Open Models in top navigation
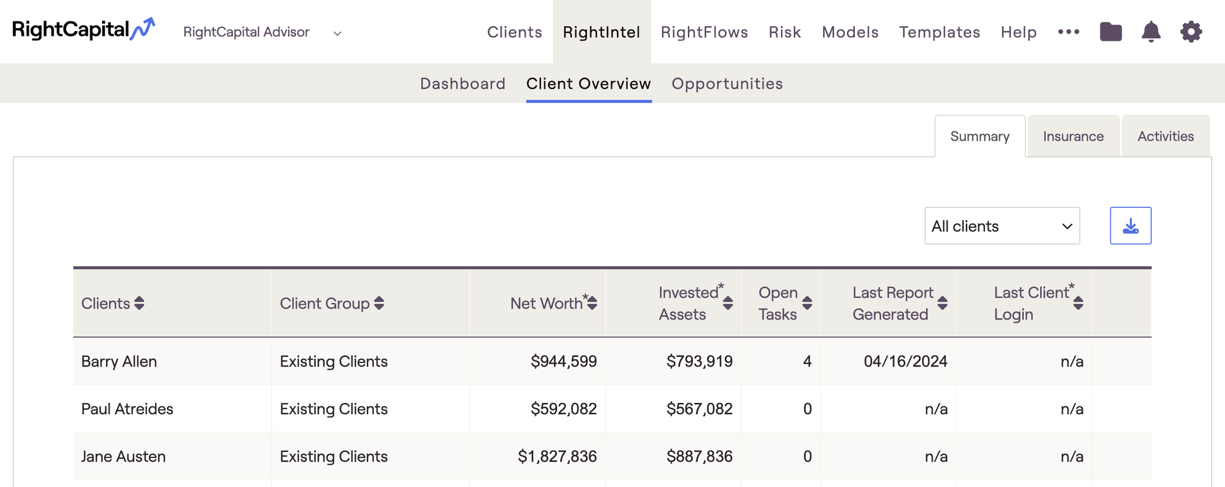 (x=850, y=32)
